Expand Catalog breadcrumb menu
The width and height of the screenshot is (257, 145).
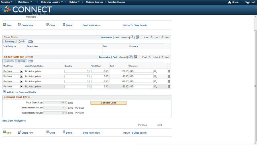tap(74, 2)
